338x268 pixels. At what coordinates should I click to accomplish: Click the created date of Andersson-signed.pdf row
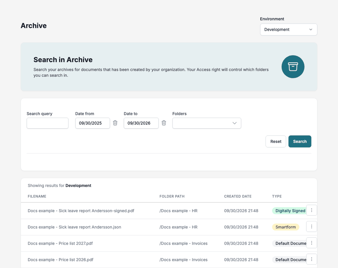click(241, 211)
